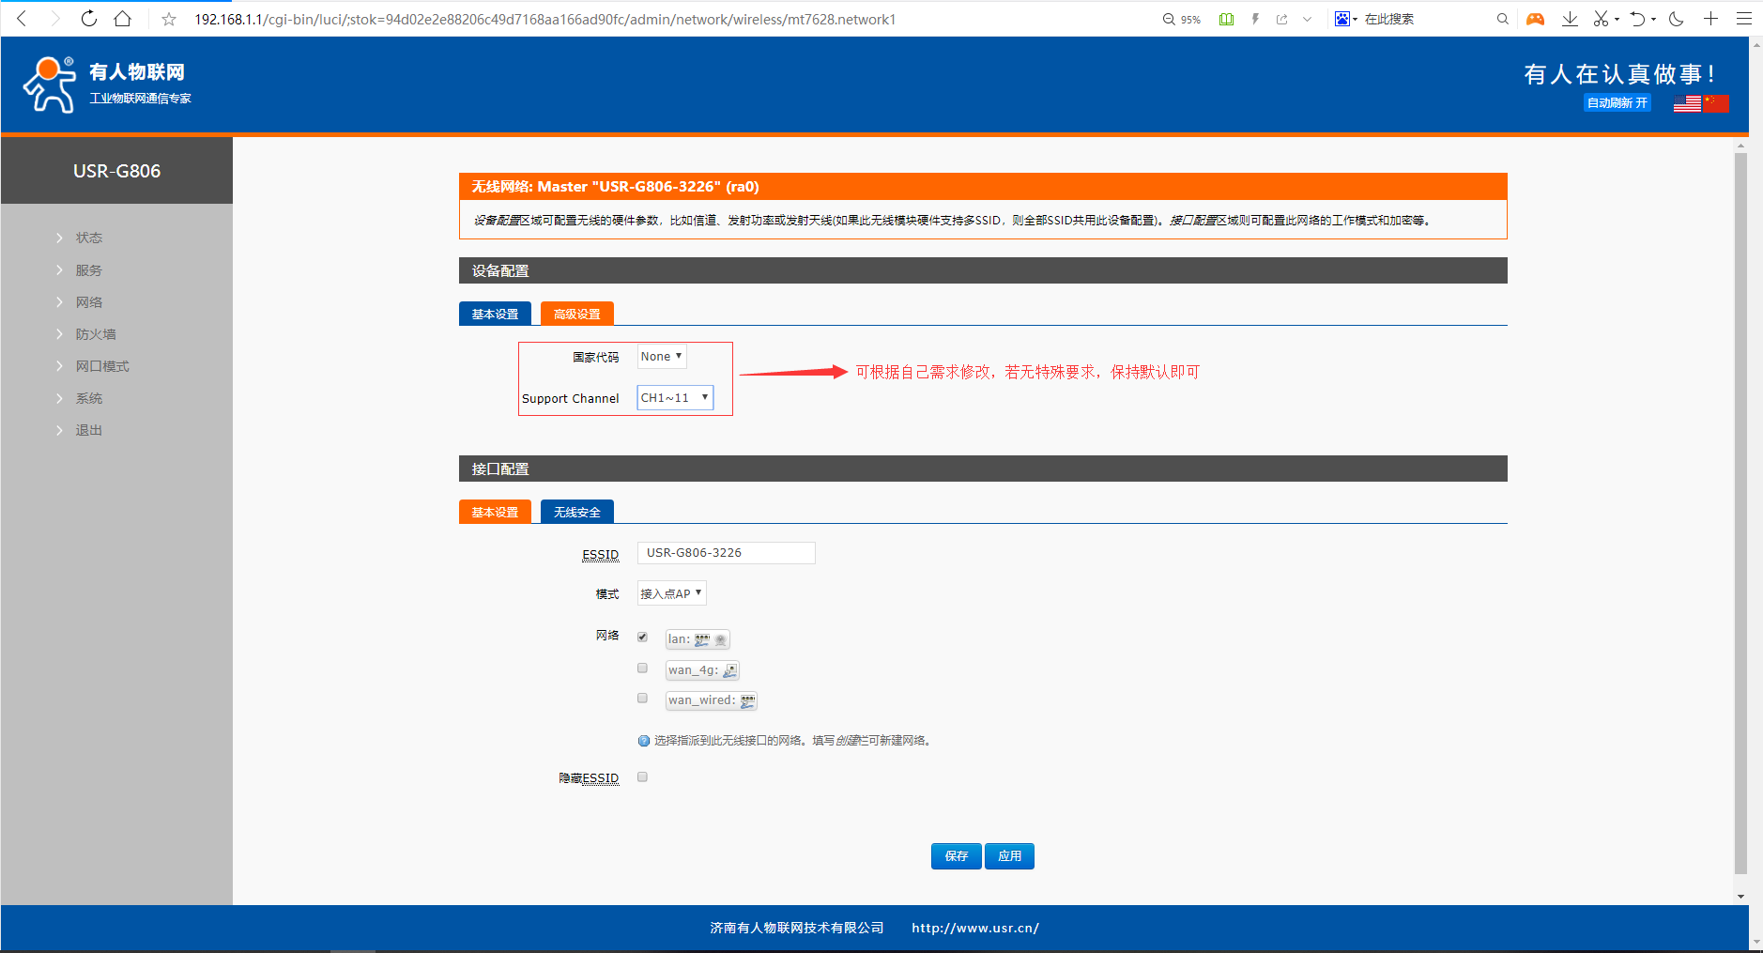This screenshot has width=1763, height=953.
Task: Switch to 设备配置 基本设置 tab
Action: click(495, 314)
